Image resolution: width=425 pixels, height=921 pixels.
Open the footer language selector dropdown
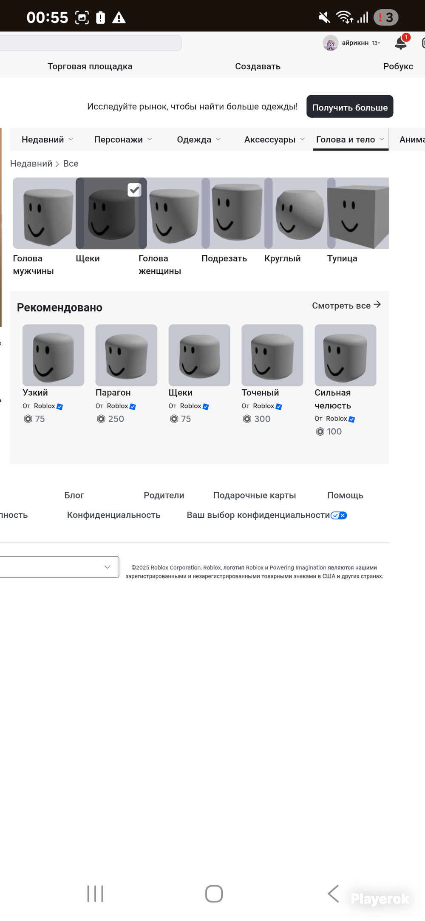[x=59, y=567]
